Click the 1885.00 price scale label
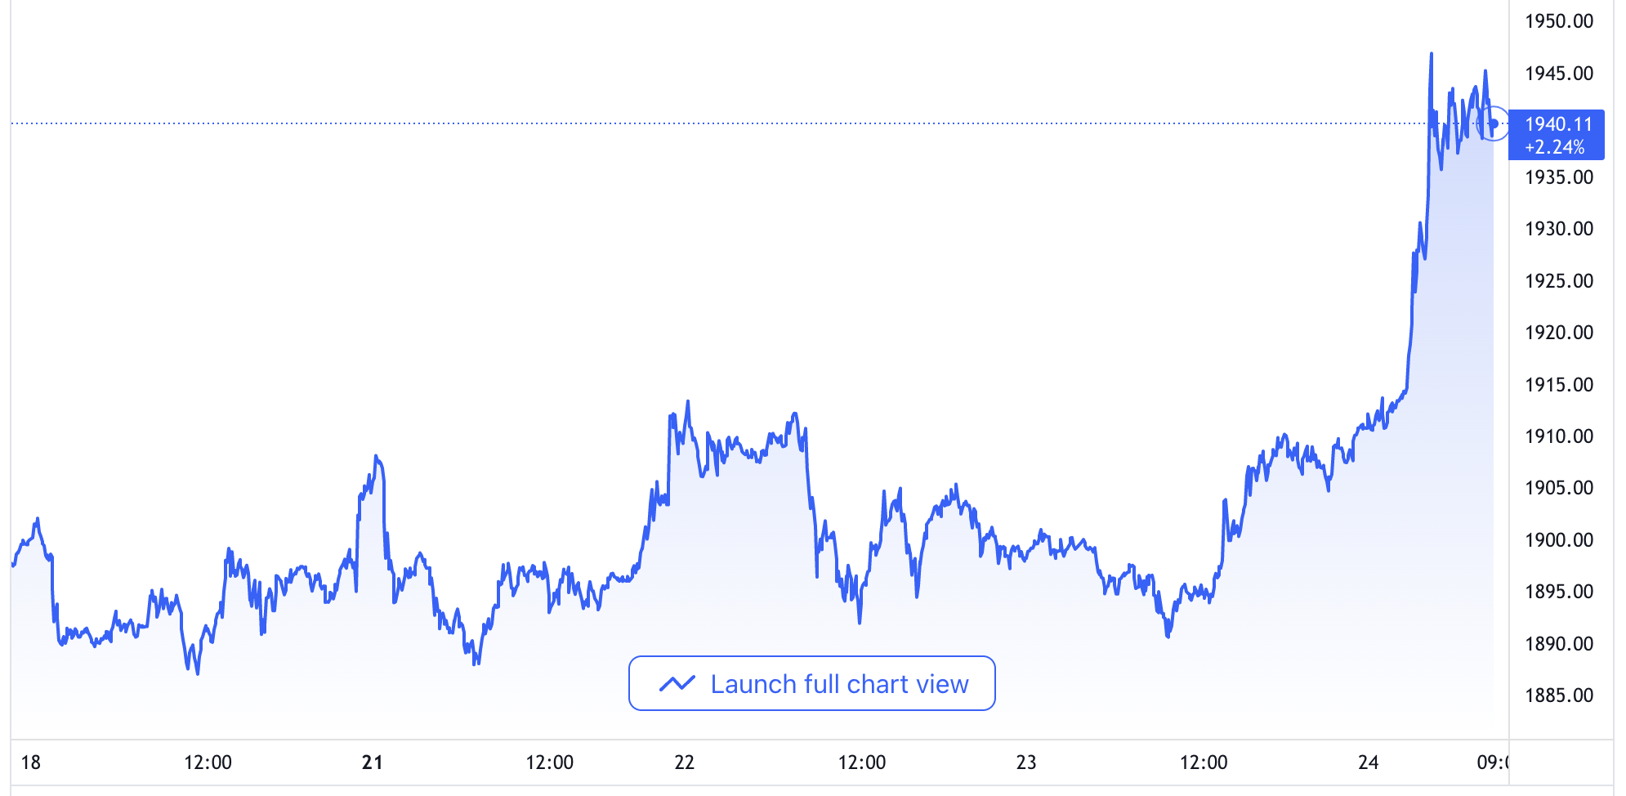1626x796 pixels. [x=1558, y=695]
